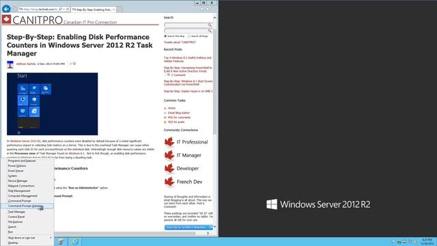Open Network Connections from the menu

27,186
